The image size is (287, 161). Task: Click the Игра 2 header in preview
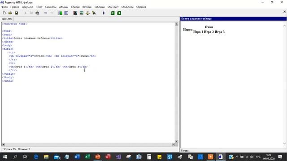[209, 32]
